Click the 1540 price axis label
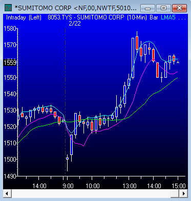The height and width of the screenshot is (201, 191). pyautogui.click(x=10, y=94)
